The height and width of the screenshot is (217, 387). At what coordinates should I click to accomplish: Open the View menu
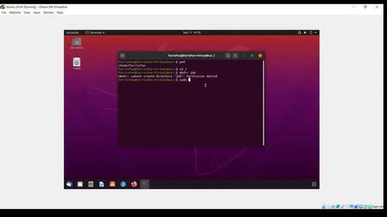(27, 13)
